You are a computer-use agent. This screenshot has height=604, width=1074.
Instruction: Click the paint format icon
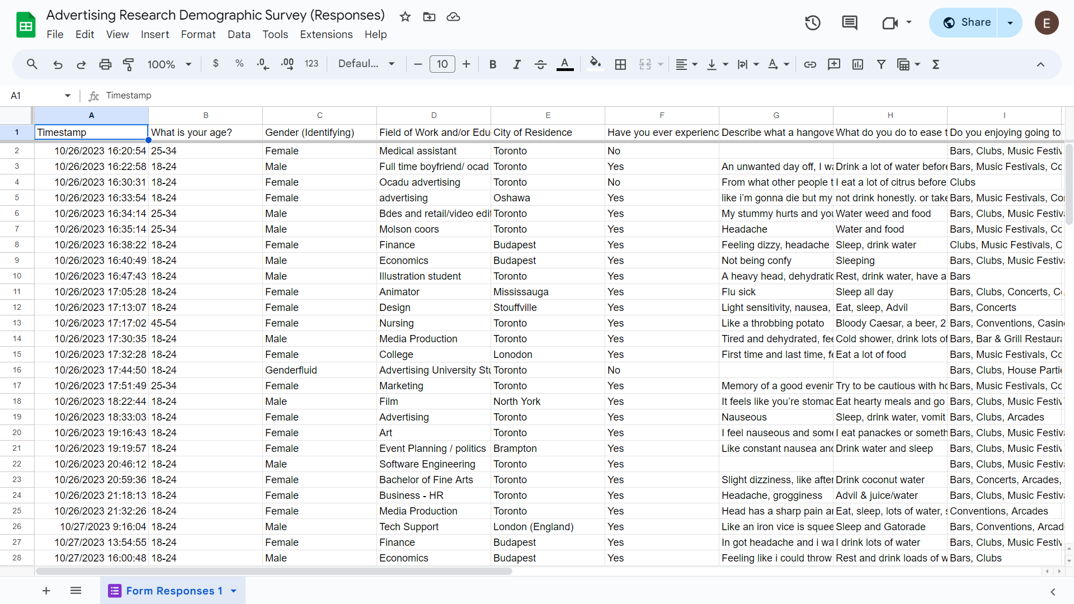click(x=128, y=64)
